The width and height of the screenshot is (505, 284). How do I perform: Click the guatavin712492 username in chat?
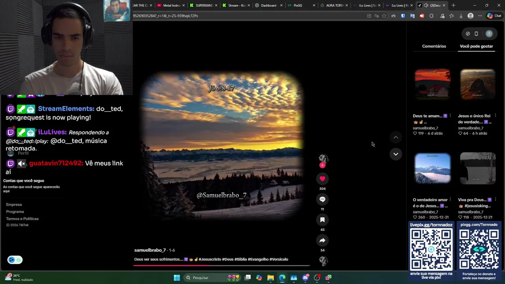pyautogui.click(x=56, y=163)
